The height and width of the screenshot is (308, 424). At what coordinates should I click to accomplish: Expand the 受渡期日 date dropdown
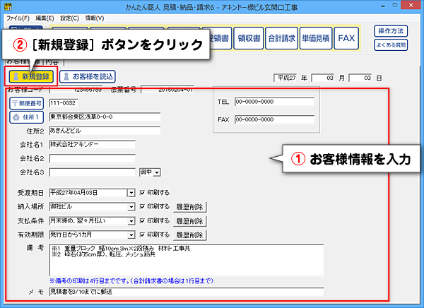coord(131,192)
